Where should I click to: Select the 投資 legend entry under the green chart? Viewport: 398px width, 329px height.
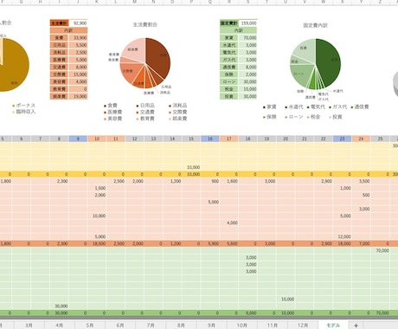[336, 117]
